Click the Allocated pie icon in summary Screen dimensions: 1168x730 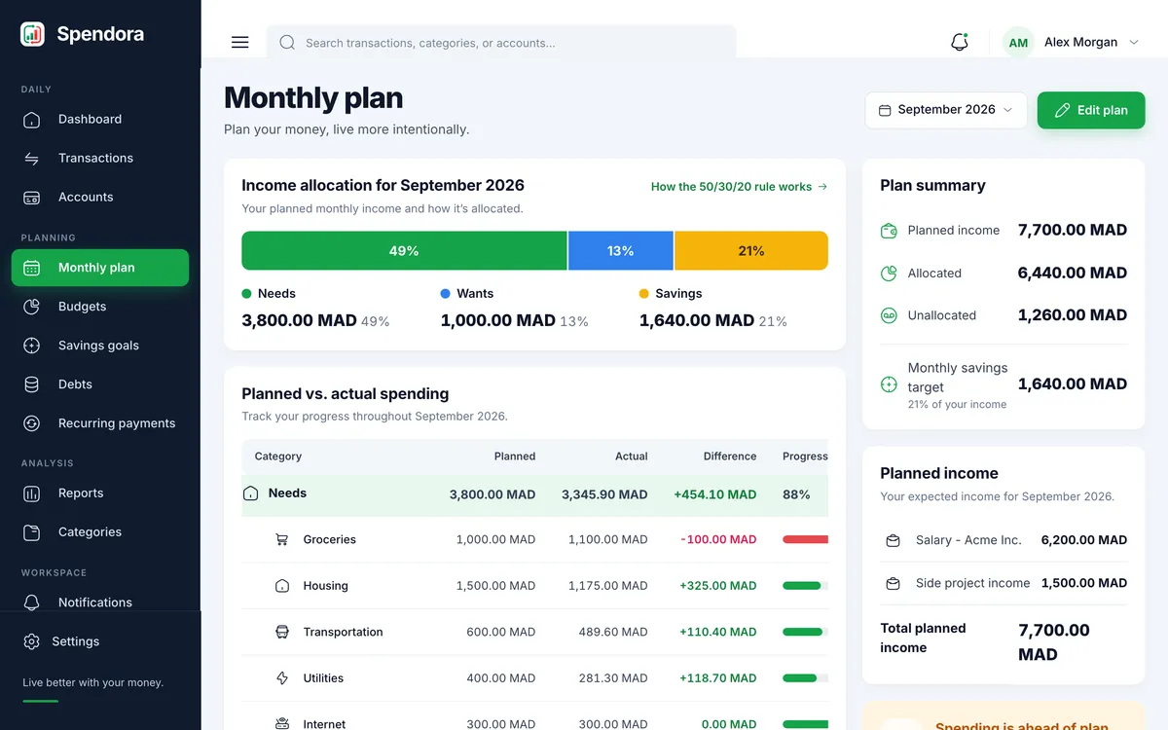click(x=889, y=274)
